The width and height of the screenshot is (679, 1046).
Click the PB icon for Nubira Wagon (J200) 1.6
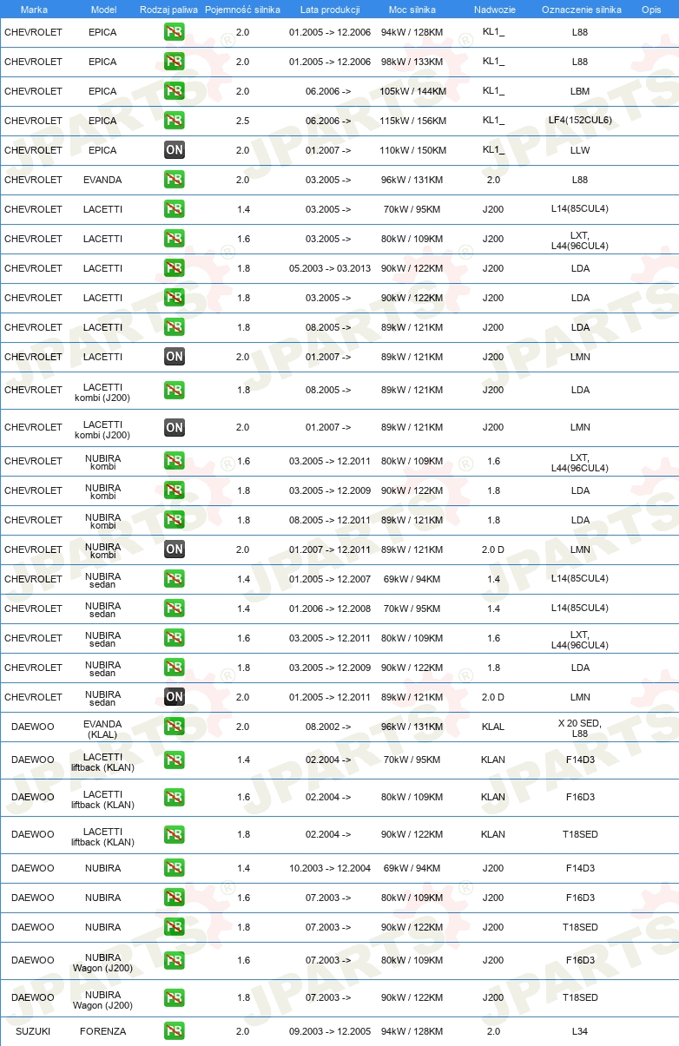coord(174,960)
